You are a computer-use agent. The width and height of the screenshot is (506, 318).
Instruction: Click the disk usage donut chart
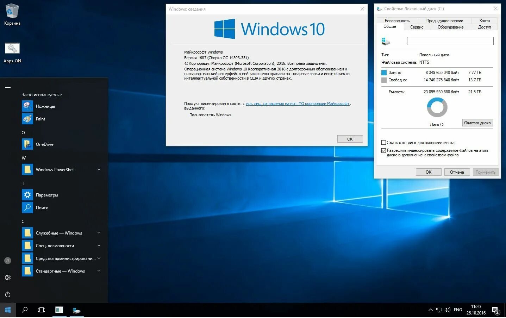437,108
